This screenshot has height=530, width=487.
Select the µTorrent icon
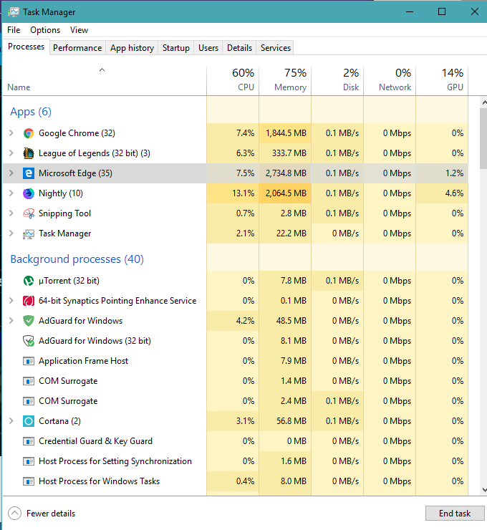(x=29, y=281)
